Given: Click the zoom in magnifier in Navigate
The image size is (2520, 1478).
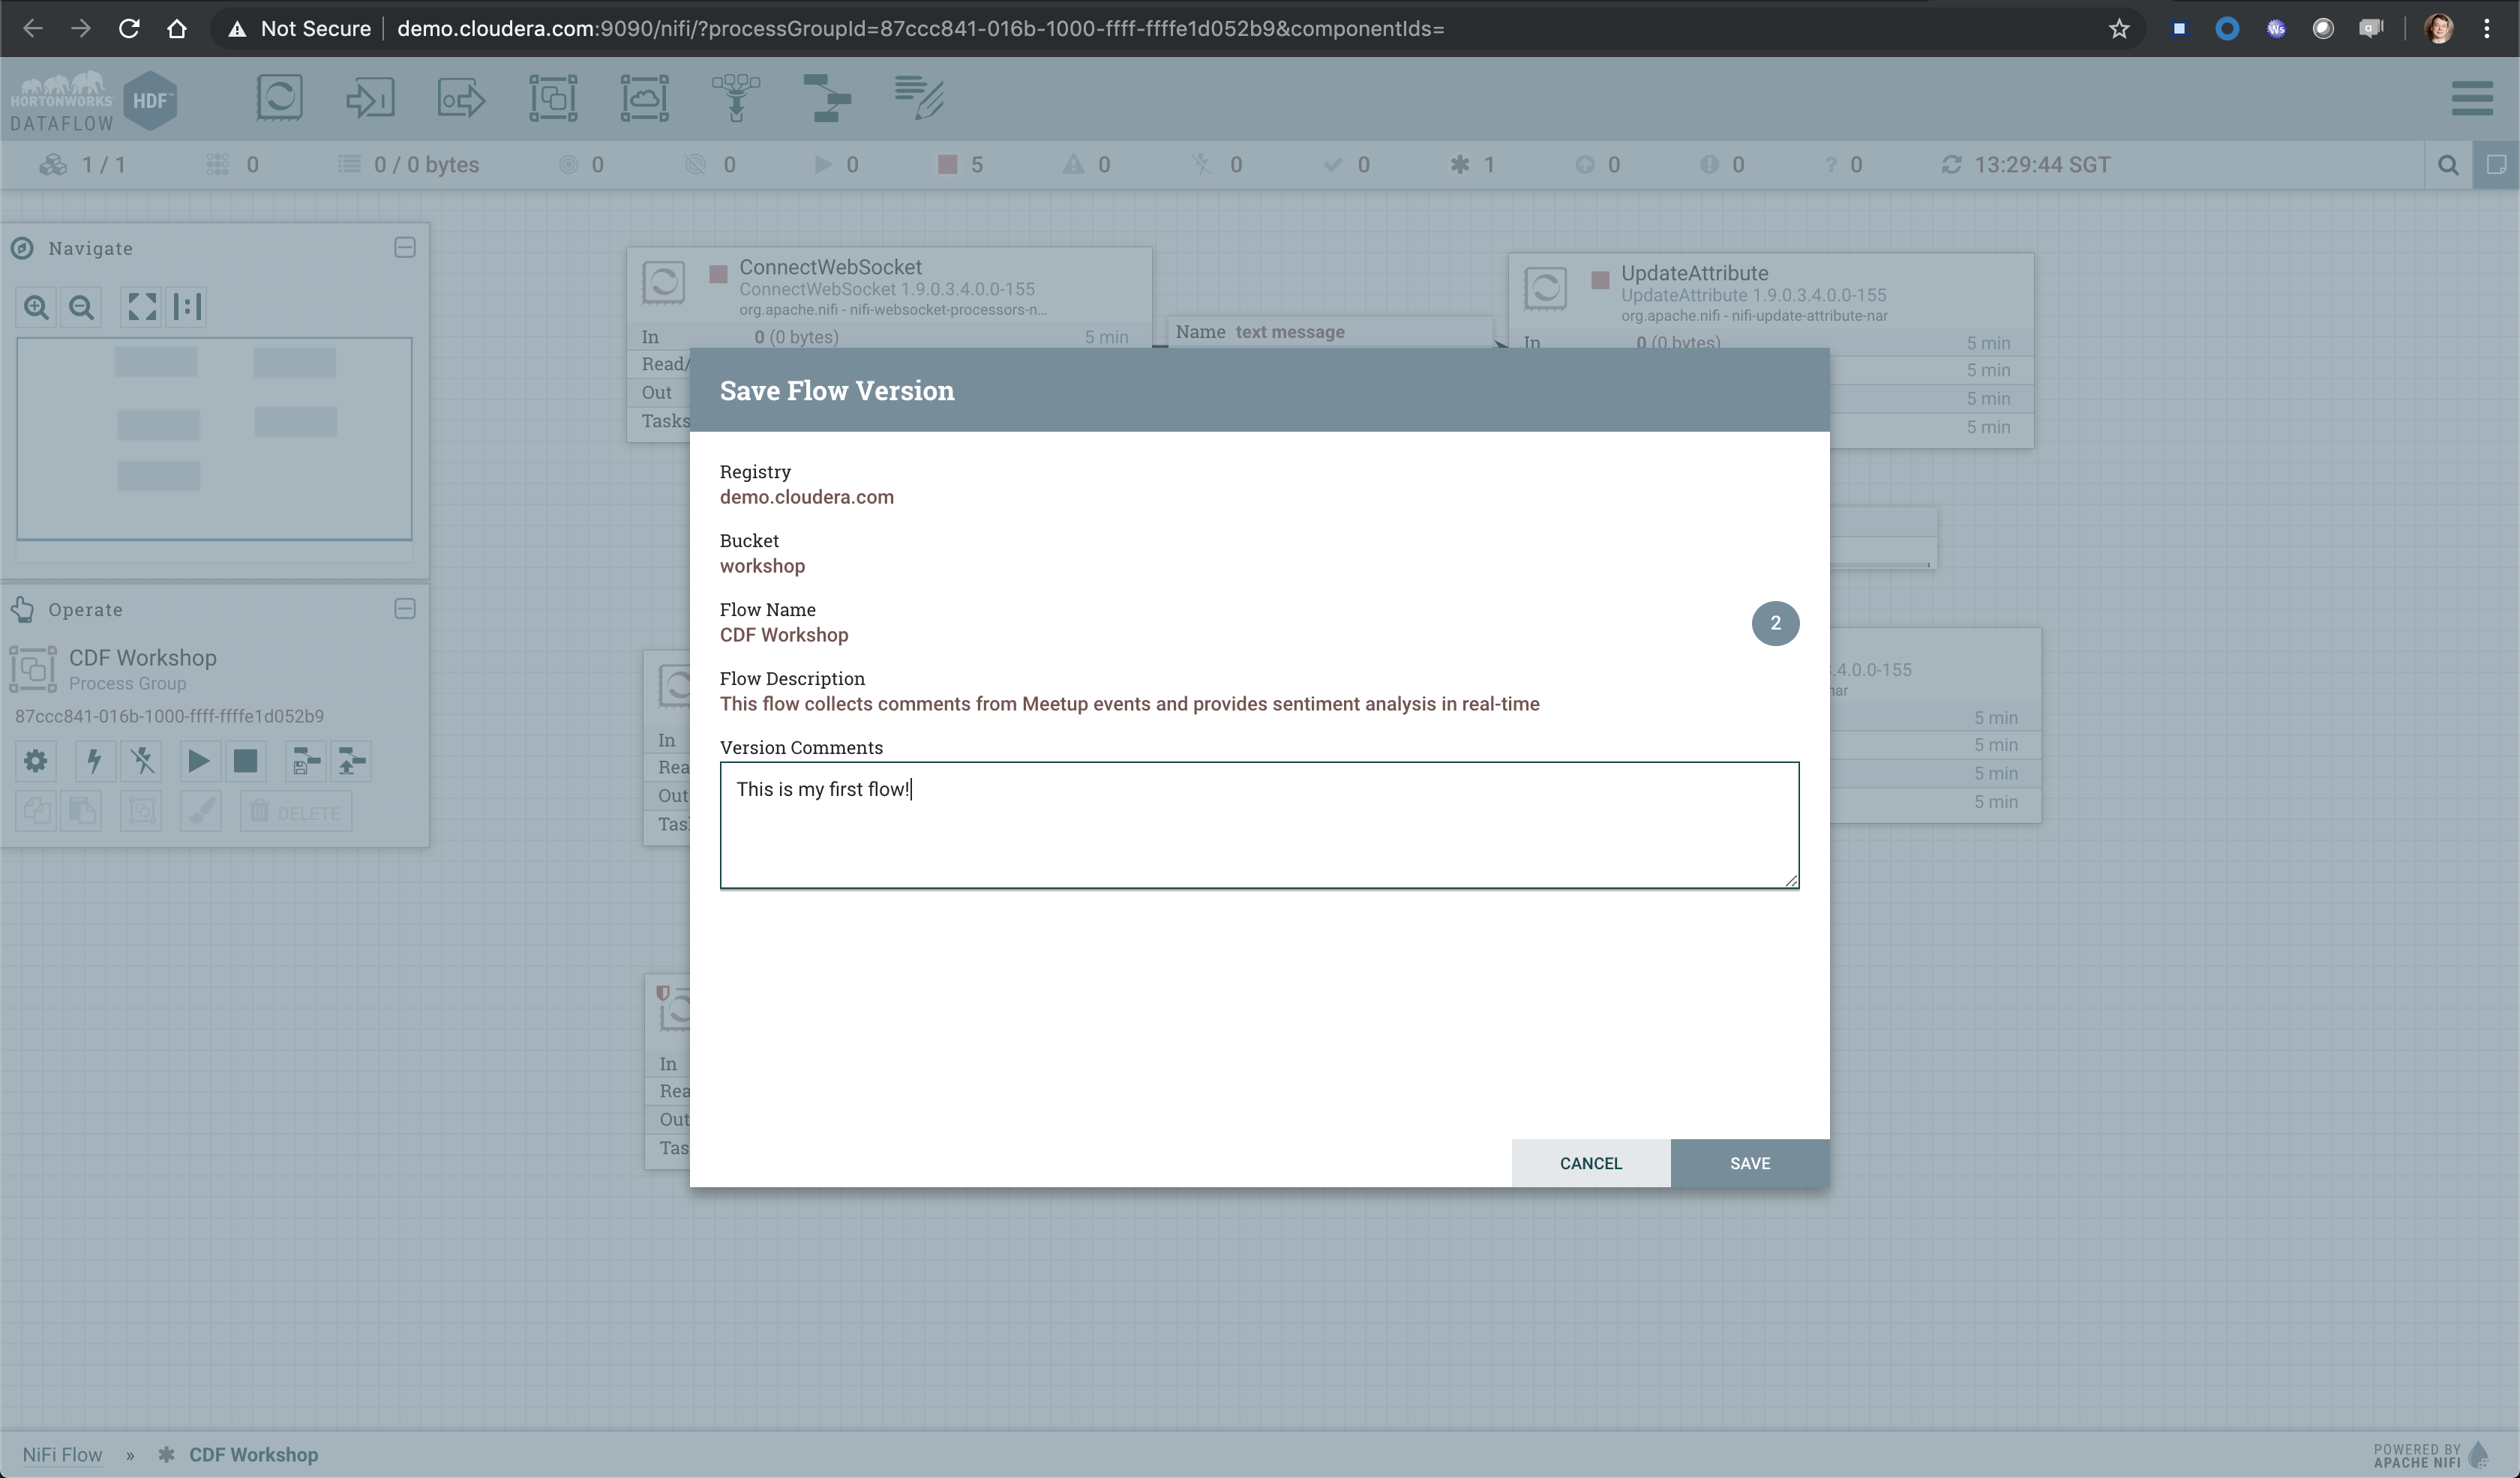Looking at the screenshot, I should coord(37,307).
